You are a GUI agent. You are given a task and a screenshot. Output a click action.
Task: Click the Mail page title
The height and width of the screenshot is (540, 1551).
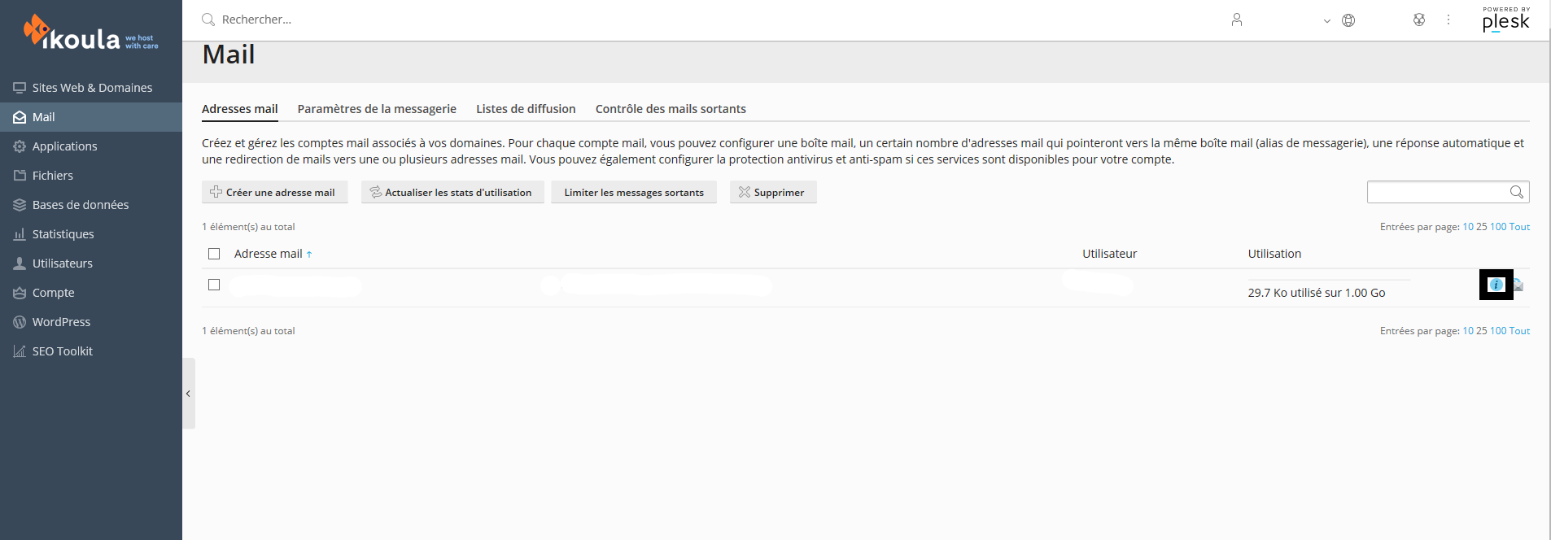click(229, 54)
